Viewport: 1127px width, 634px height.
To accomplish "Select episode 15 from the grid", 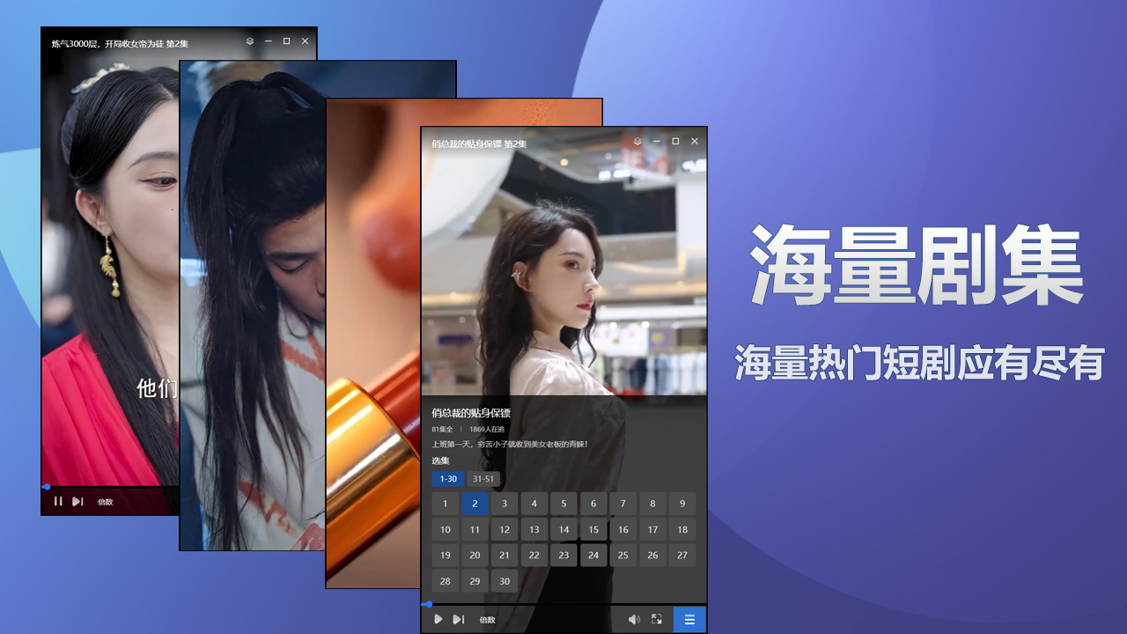I will click(593, 529).
